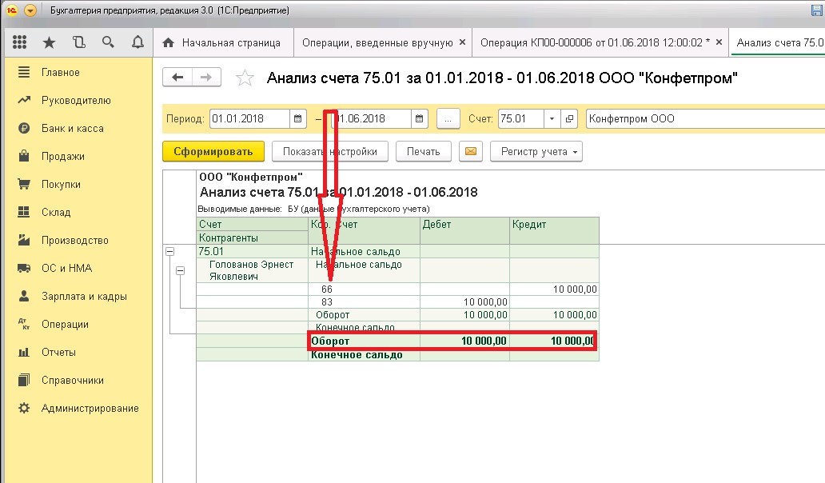Click the Справочники books icon
The image size is (825, 483).
[x=24, y=380]
